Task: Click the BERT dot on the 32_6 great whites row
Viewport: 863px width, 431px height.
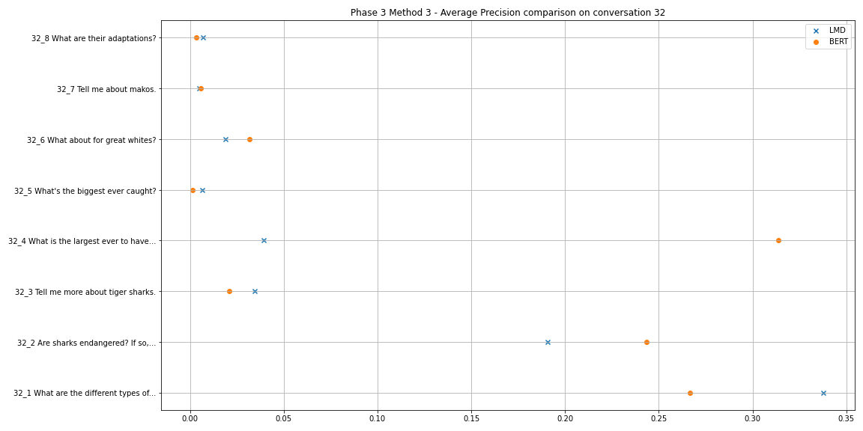Action: (249, 139)
